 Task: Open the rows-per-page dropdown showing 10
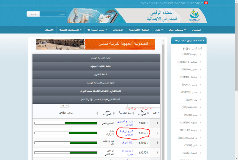[64, 106]
